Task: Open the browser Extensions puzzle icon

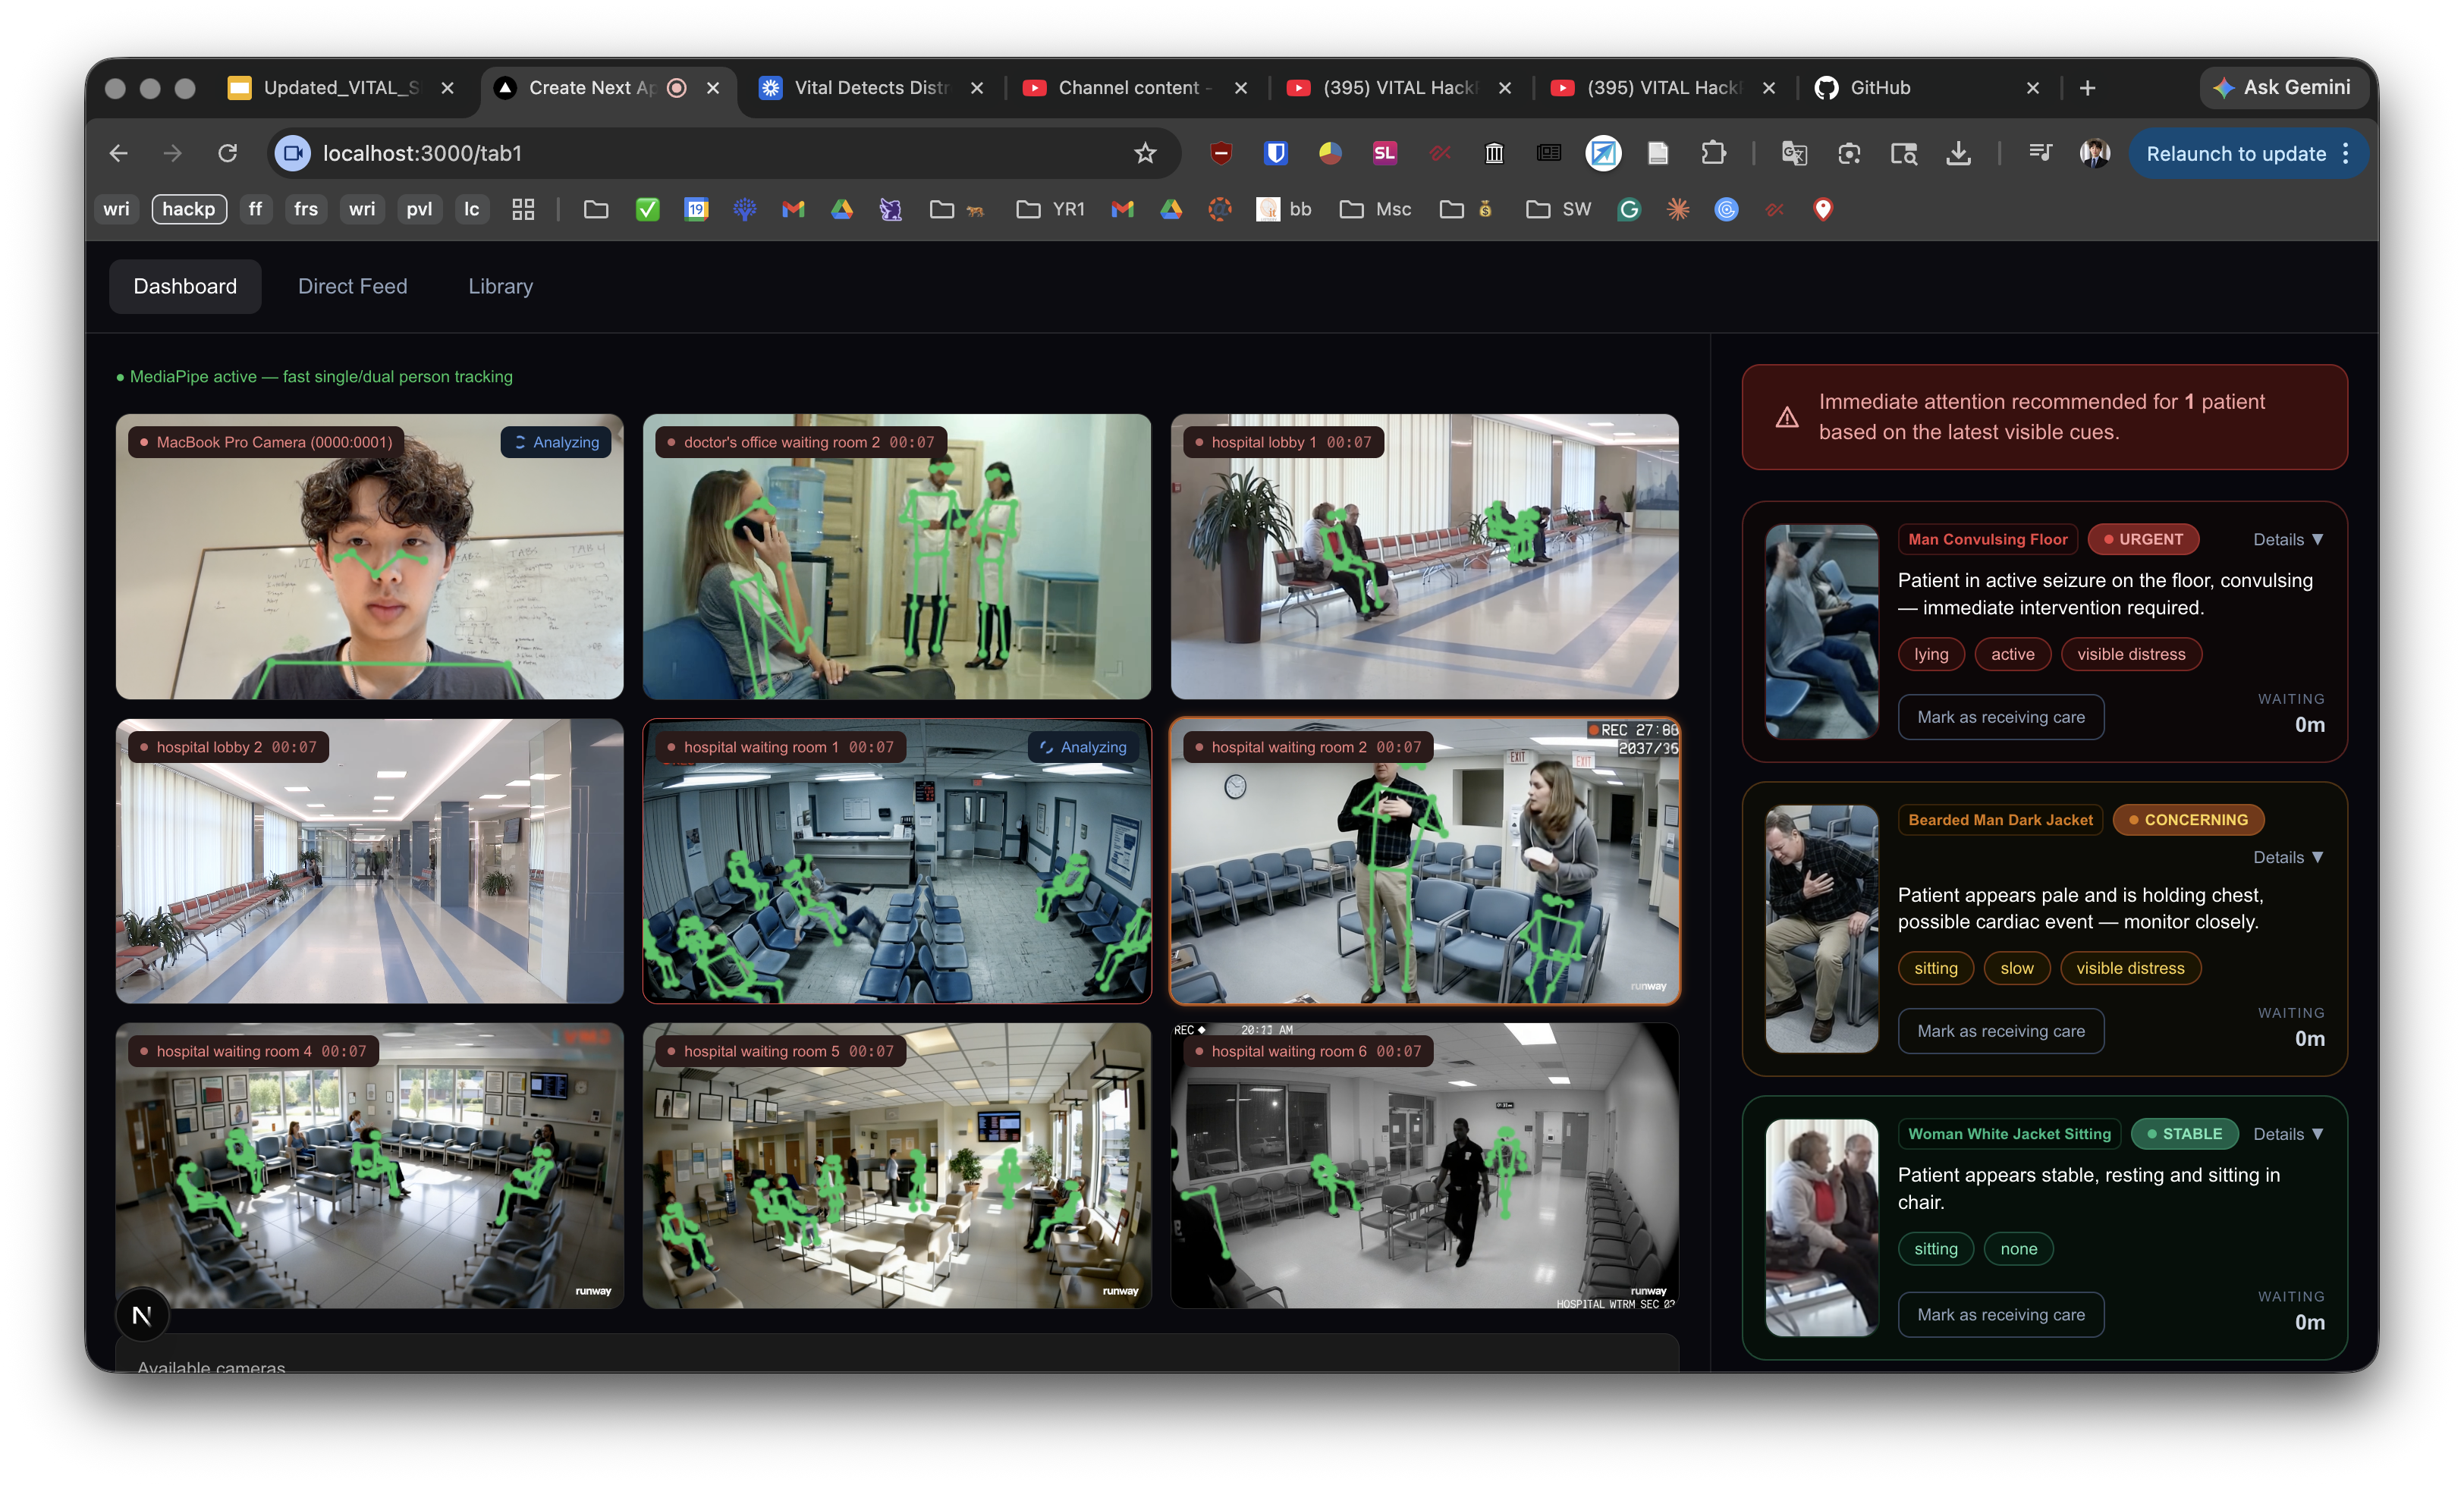Action: [1713, 153]
